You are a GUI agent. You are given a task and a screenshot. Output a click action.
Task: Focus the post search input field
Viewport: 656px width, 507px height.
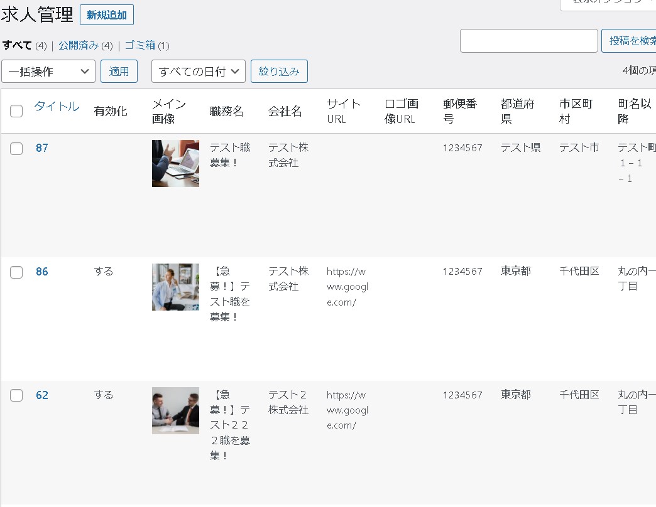tap(528, 41)
